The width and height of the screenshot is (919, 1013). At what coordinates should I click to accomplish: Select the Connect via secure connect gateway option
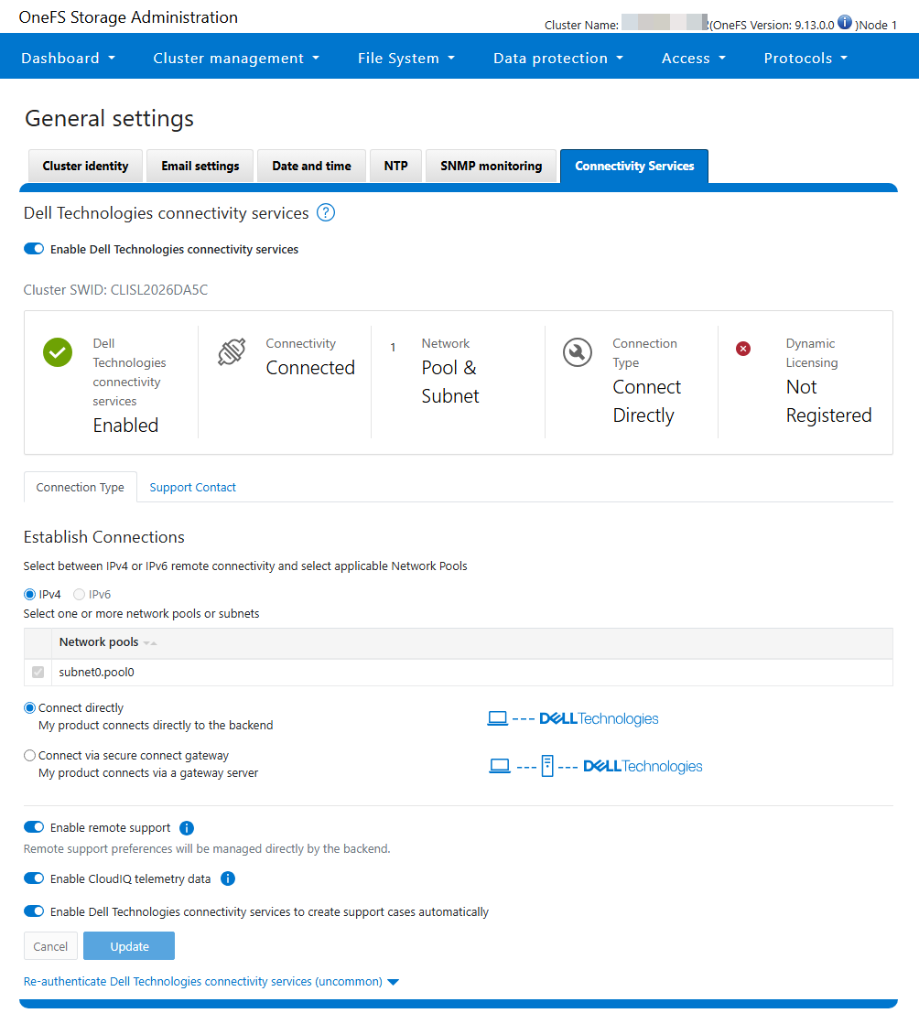pyautogui.click(x=27, y=755)
